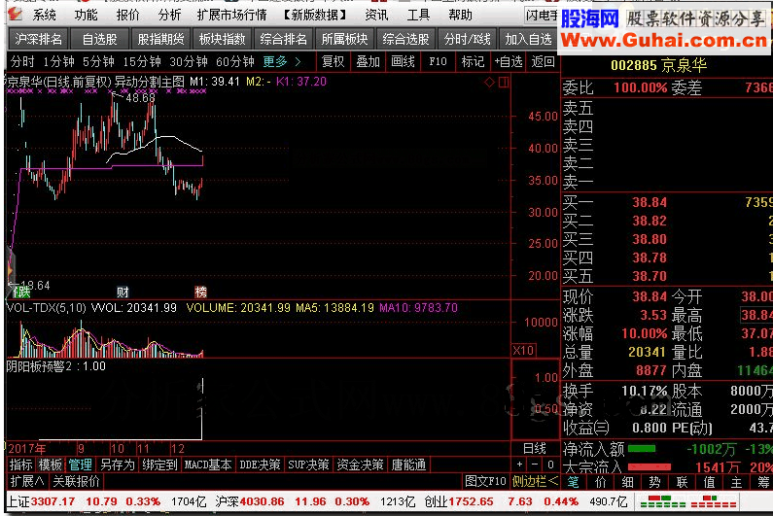
Task: Click the second red/green signal indicator icon
Action: [x=714, y=501]
